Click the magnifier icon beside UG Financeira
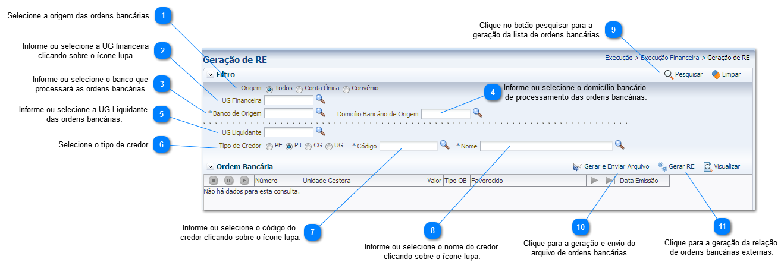Image resolution: width=784 pixels, height=275 pixels. [x=320, y=100]
